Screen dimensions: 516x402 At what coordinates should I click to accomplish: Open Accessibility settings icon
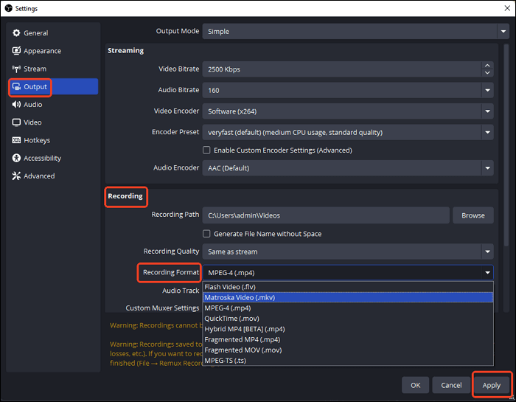click(x=16, y=158)
